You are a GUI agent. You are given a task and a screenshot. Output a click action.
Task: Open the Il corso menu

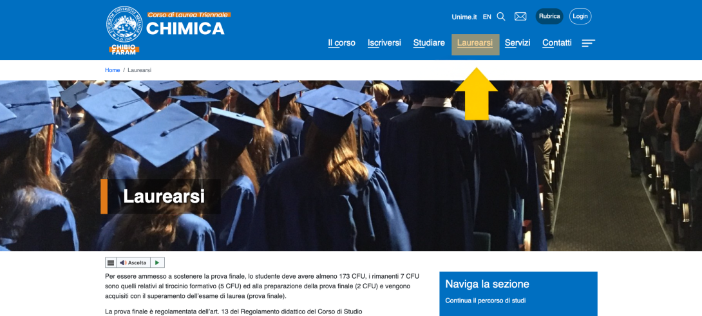(x=341, y=43)
